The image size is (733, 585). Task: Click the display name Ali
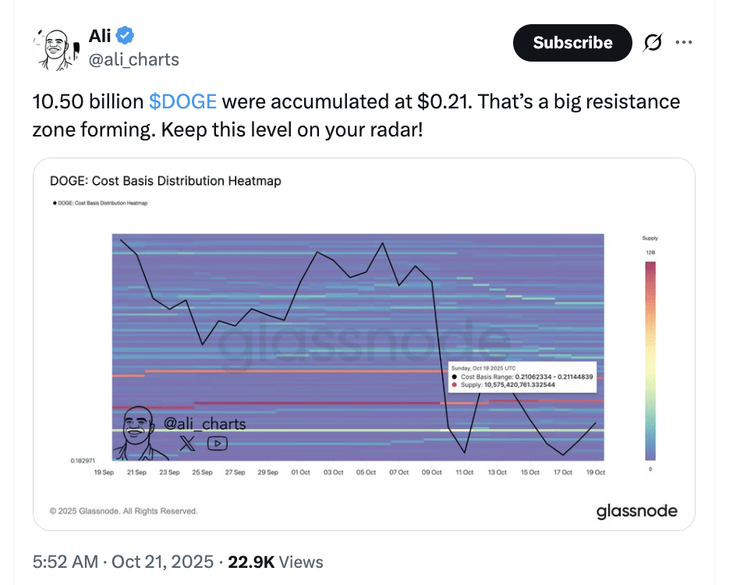[x=101, y=35]
